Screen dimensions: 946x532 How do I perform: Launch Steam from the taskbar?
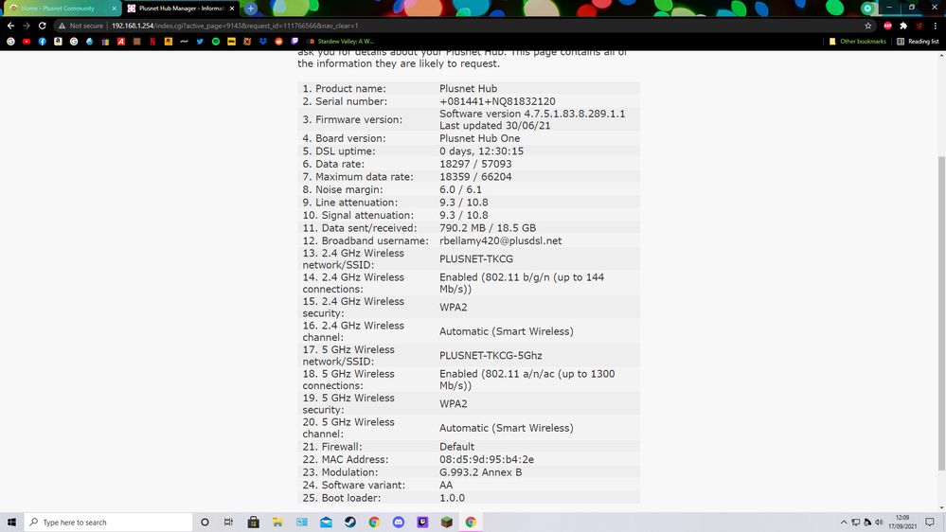350,522
